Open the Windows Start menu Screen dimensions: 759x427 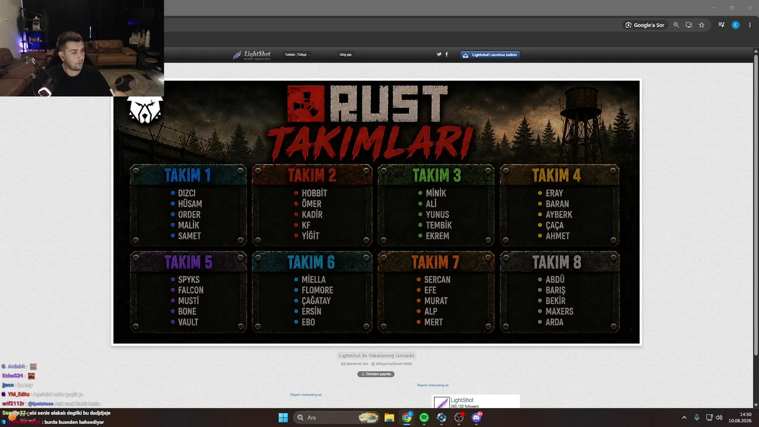(x=283, y=418)
